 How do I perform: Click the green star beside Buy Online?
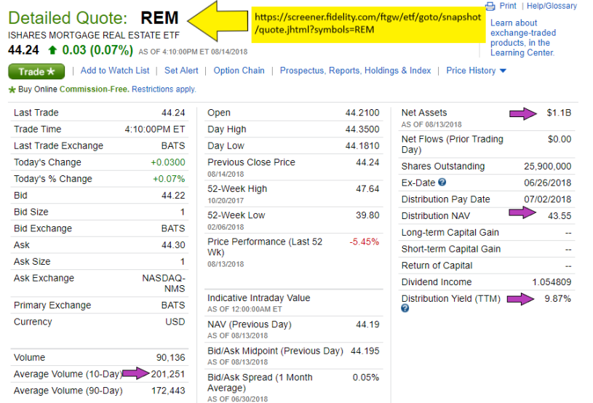(x=11, y=89)
